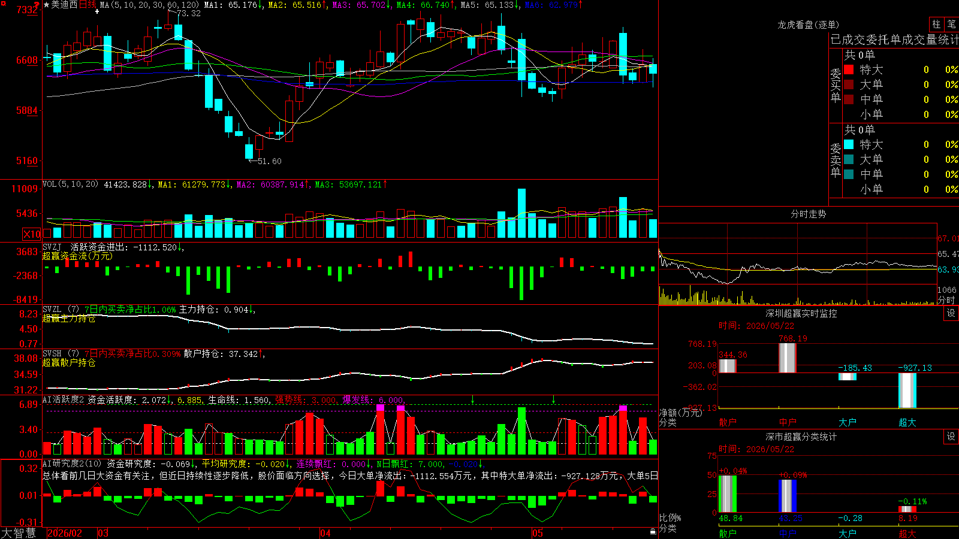Click the 768.19 中户 net amount bar
This screenshot has width=959, height=539.
click(x=788, y=358)
